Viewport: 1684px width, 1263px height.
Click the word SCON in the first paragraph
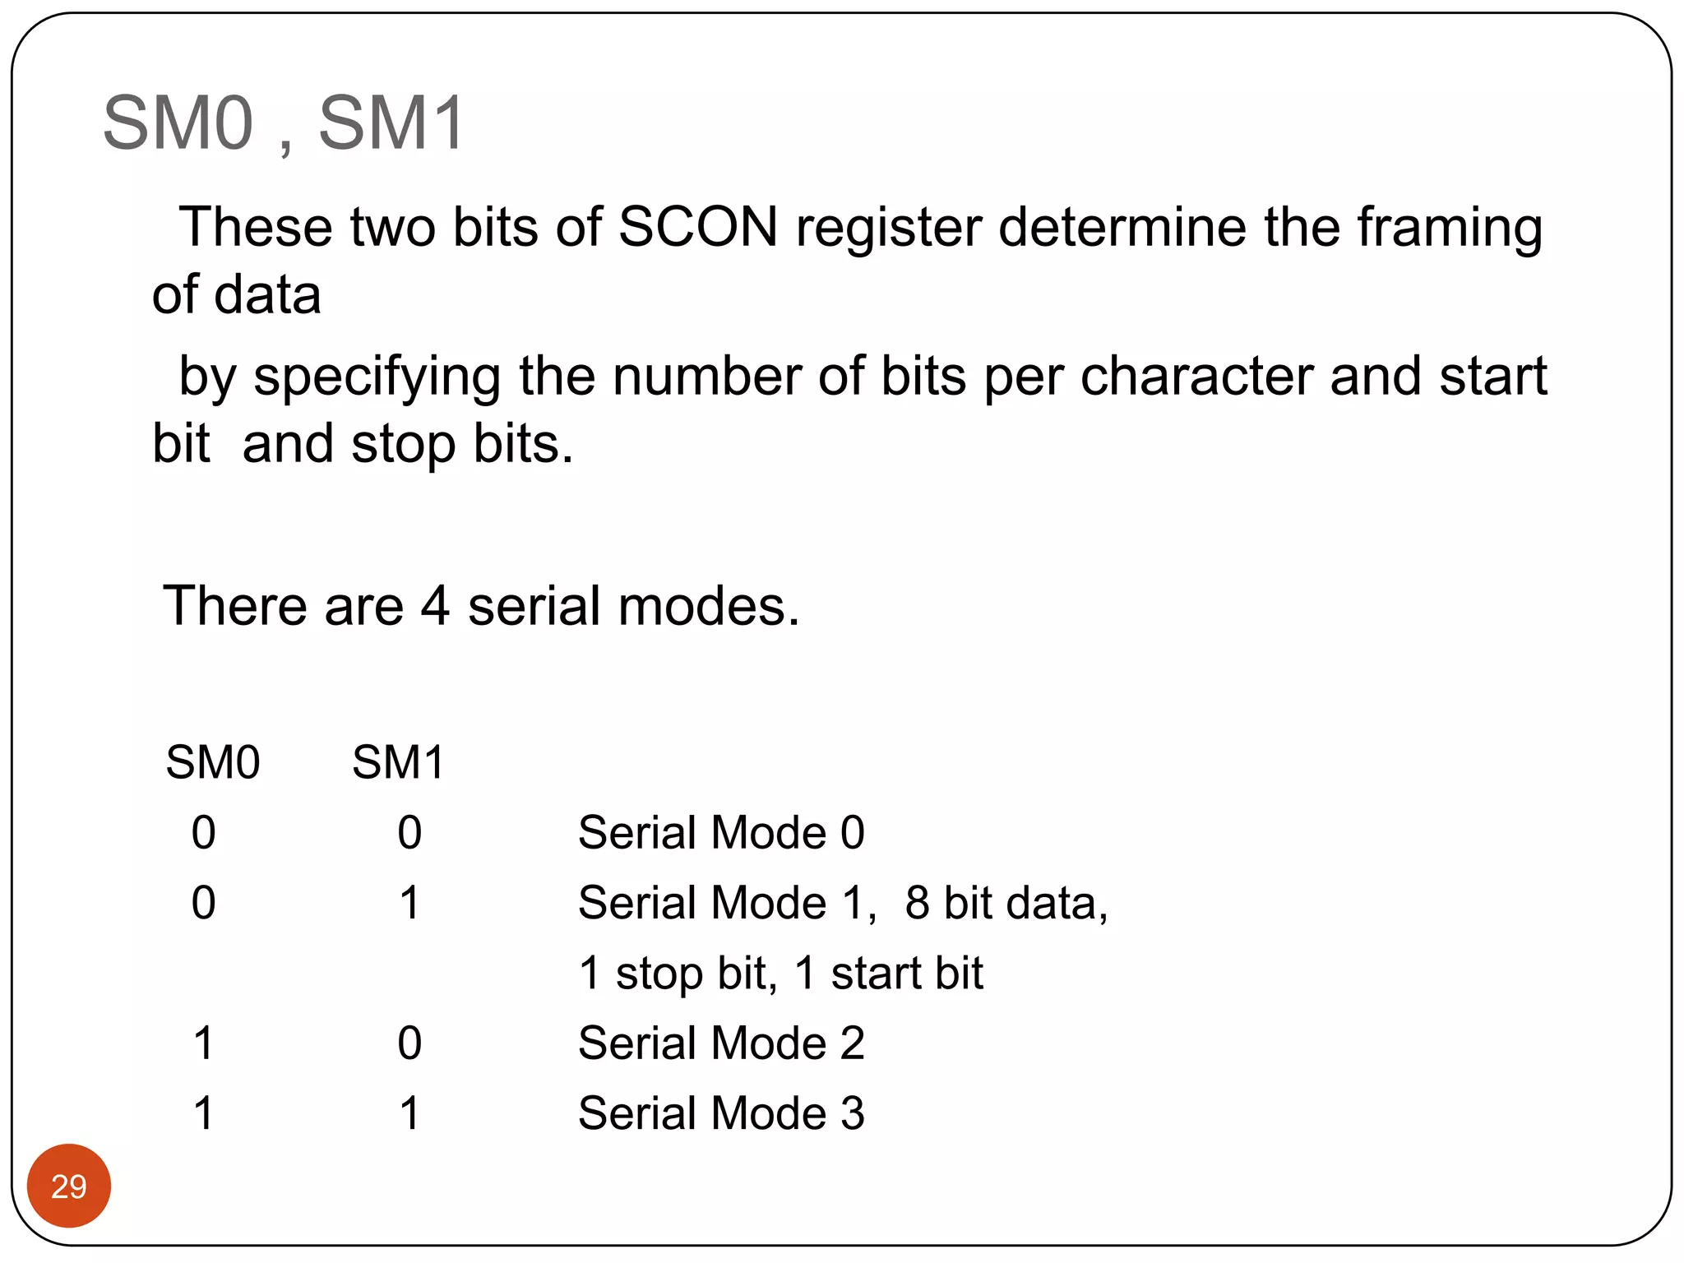point(697,227)
